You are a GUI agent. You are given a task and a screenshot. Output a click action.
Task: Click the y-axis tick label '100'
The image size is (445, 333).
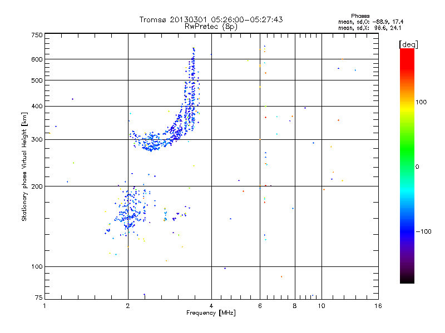[37, 267]
